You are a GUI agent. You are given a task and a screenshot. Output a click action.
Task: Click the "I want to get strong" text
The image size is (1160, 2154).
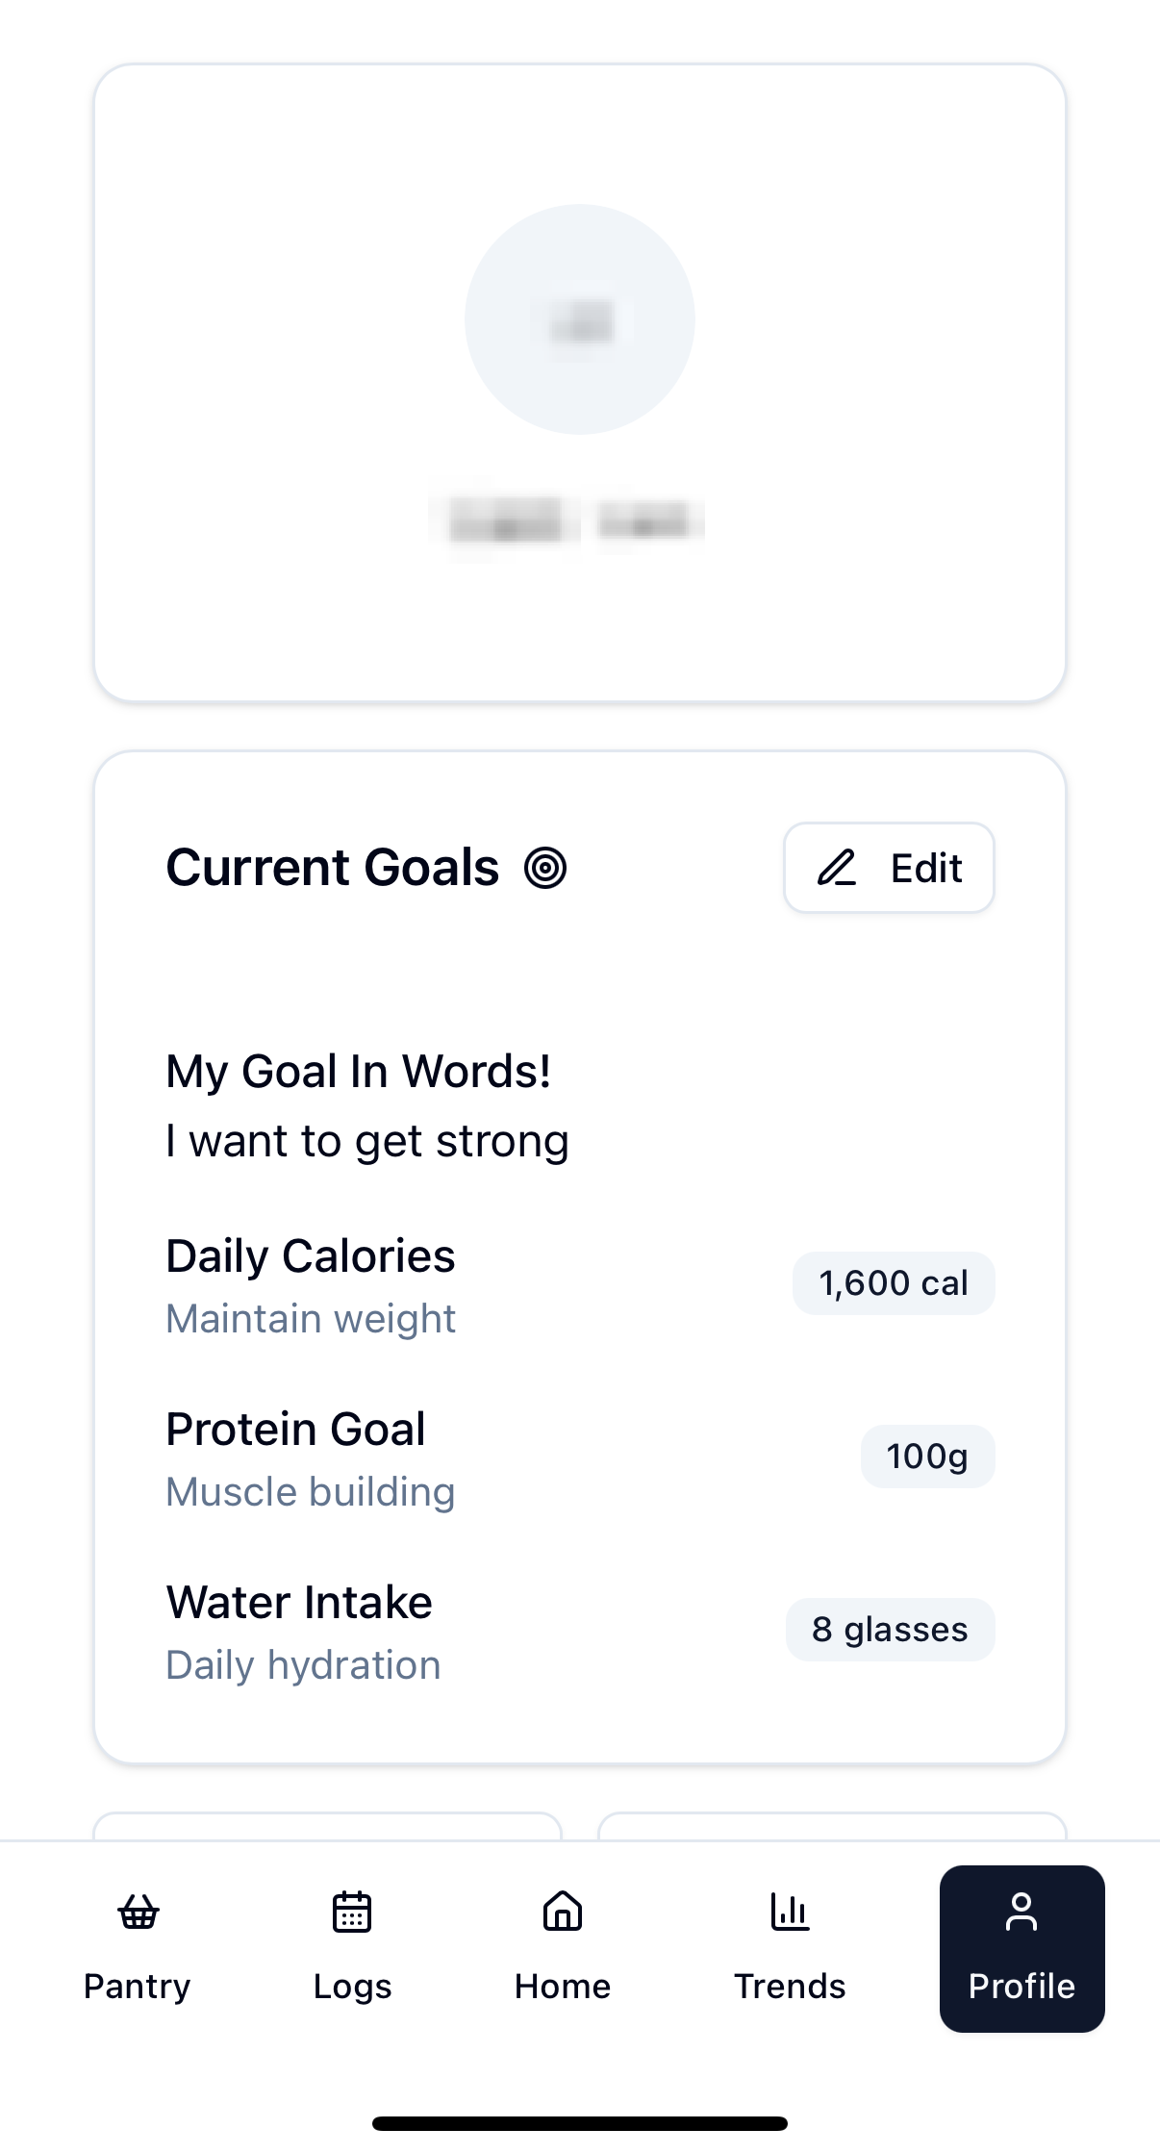tap(367, 1141)
